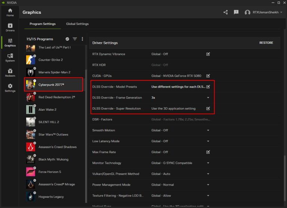Viewport: 287px width, 208px height.
Task: Click the RESTORE button
Action: 266,43
